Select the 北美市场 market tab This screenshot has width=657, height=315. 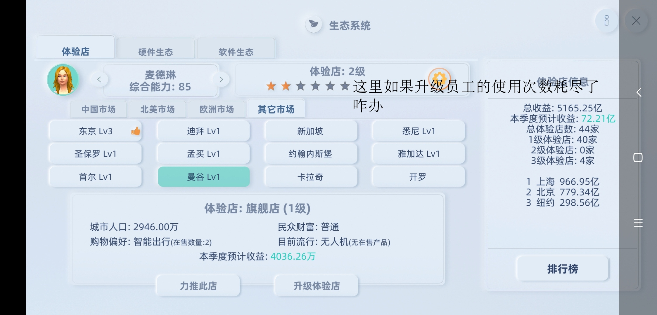coord(158,109)
